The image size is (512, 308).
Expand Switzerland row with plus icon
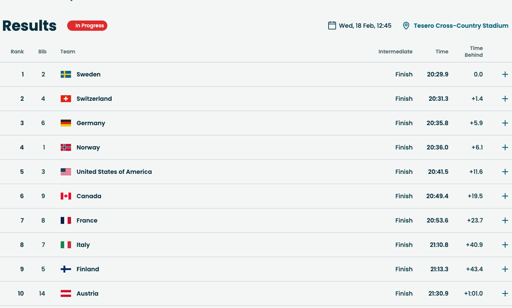[504, 99]
